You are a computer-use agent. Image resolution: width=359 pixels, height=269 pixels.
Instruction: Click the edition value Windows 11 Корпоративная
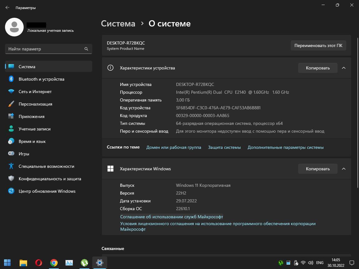coord(203,185)
